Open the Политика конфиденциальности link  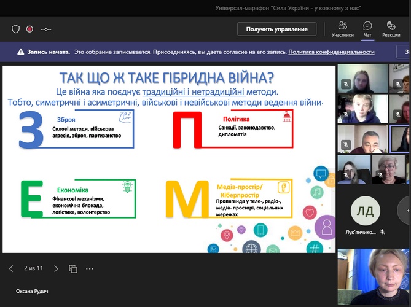pos(331,52)
